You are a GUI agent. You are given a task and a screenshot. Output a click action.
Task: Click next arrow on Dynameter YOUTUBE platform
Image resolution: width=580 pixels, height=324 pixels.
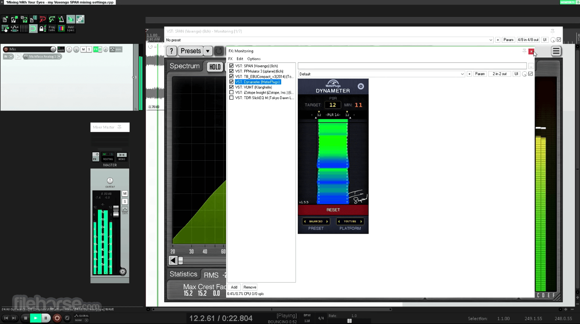point(361,221)
